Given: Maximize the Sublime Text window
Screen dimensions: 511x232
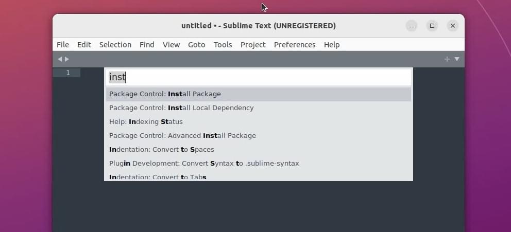Looking at the screenshot, I should [x=432, y=26].
